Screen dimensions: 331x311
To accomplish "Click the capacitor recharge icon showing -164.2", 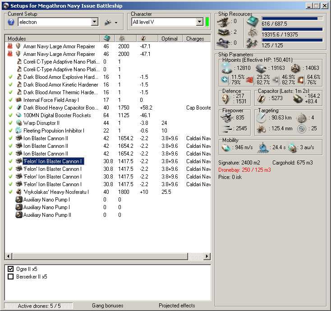I will 298,99.
